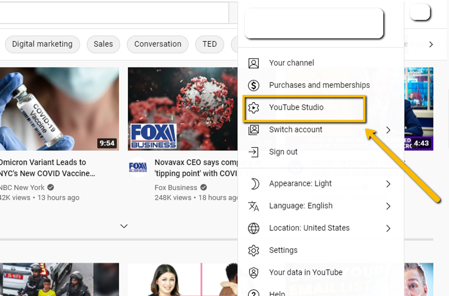Click NBC New York verified badge

tap(51, 187)
